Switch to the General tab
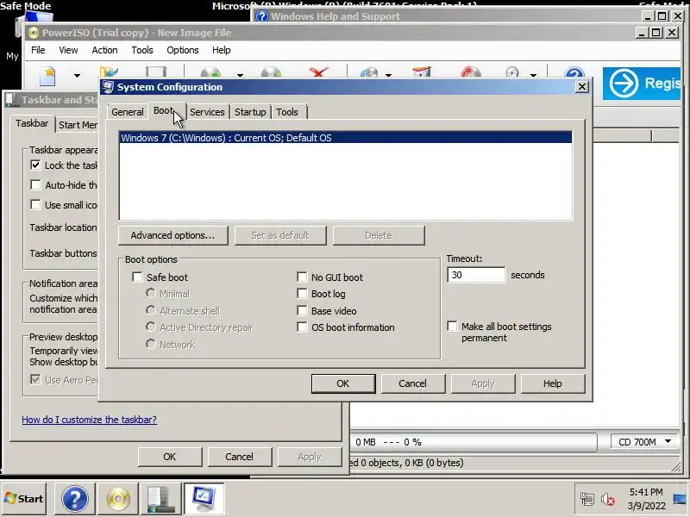The width and height of the screenshot is (690, 517). pyautogui.click(x=127, y=112)
